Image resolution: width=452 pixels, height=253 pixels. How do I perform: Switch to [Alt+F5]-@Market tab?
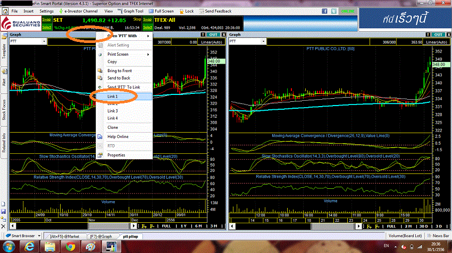64,237
